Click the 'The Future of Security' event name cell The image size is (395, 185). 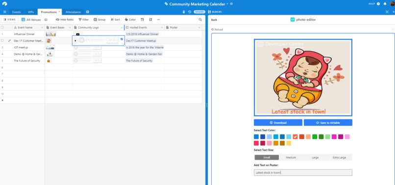click(27, 61)
